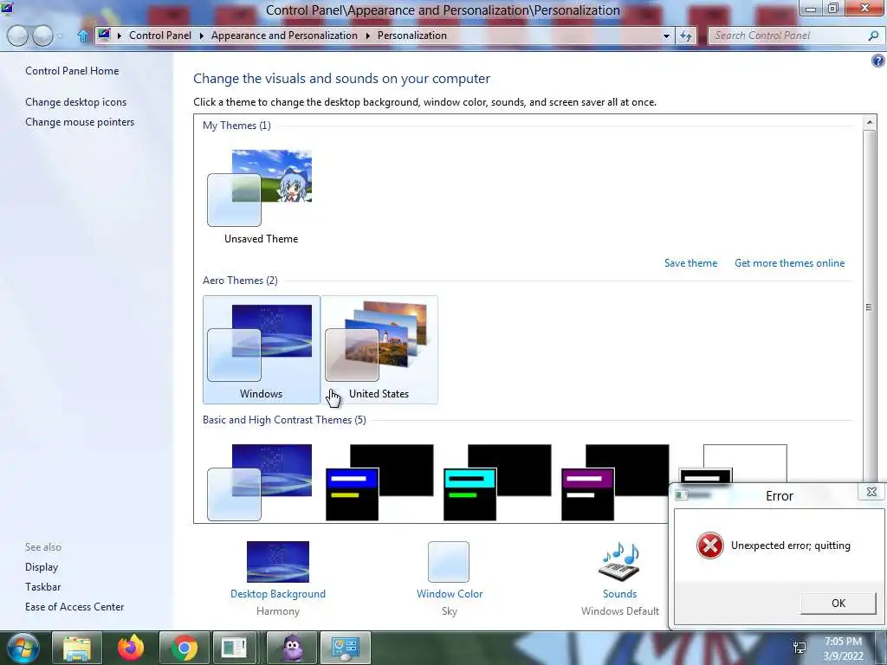Viewport: 887px width, 665px height.
Task: Click the Aero Themes (2) heading
Action: [x=240, y=280]
